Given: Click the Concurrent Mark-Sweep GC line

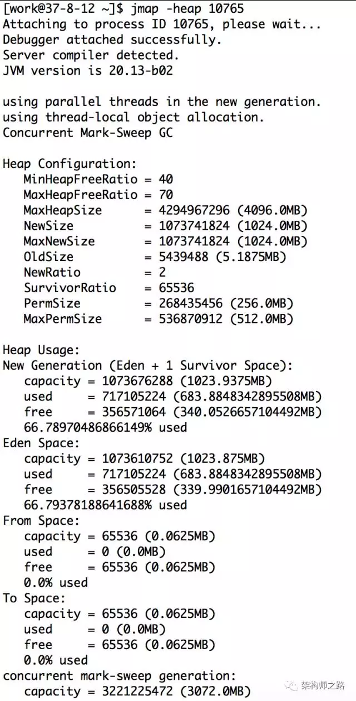Looking at the screenshot, I should pos(88,133).
